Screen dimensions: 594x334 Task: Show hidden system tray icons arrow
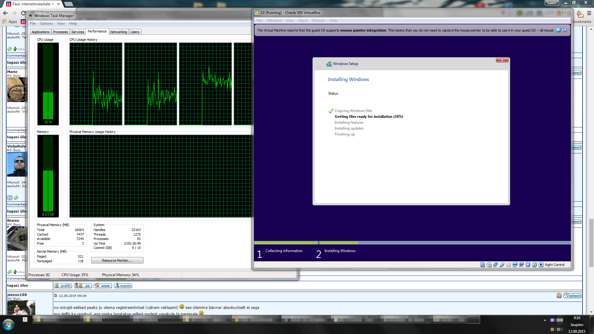[x=545, y=320]
